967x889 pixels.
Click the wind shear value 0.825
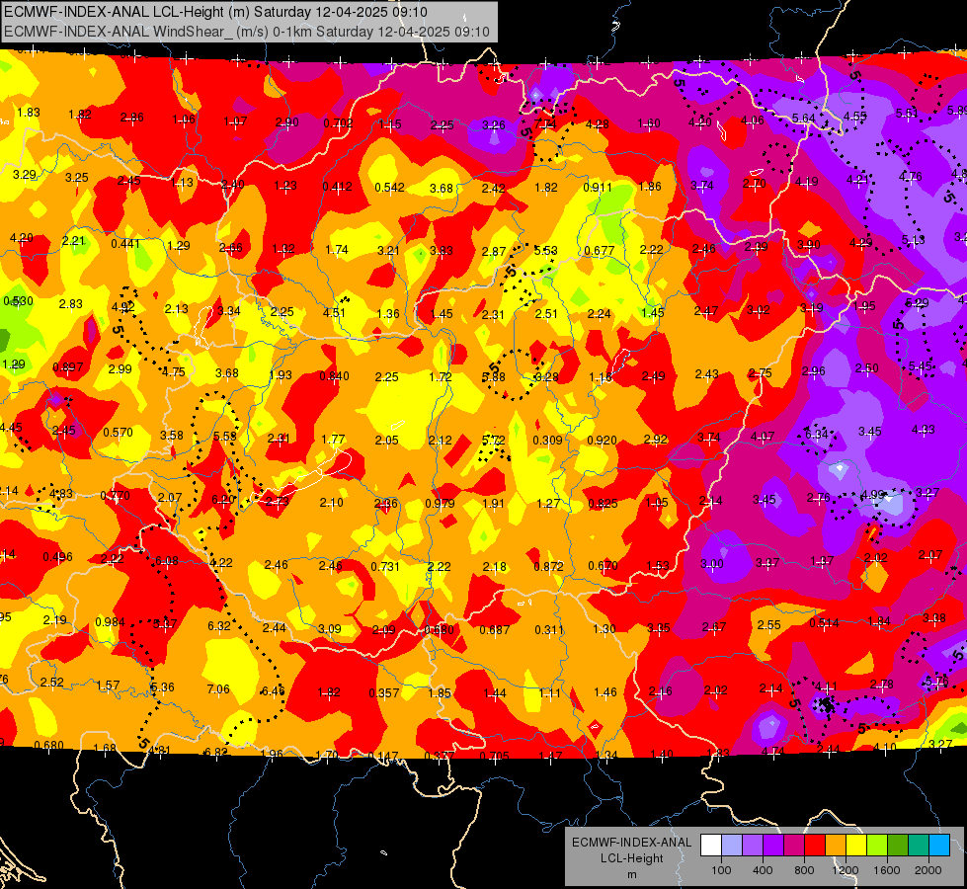604,504
